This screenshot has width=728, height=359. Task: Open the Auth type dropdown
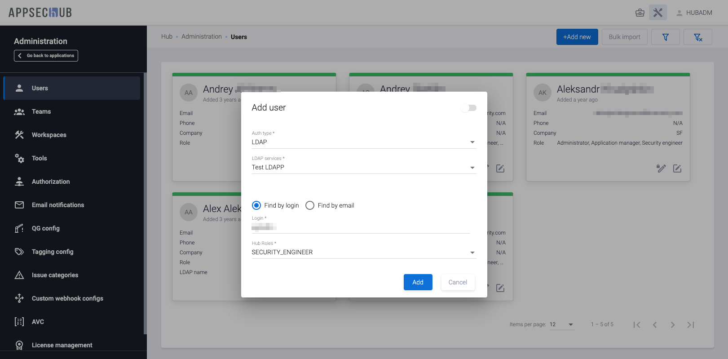coord(363,142)
